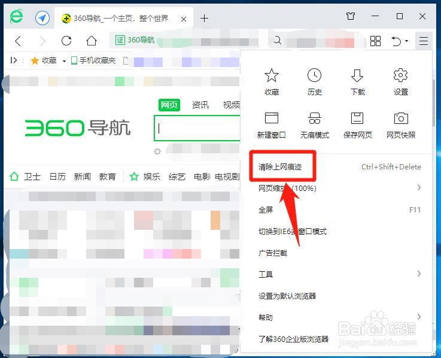Open the 电视剧 link
This screenshot has width=441, height=358.
(227, 177)
